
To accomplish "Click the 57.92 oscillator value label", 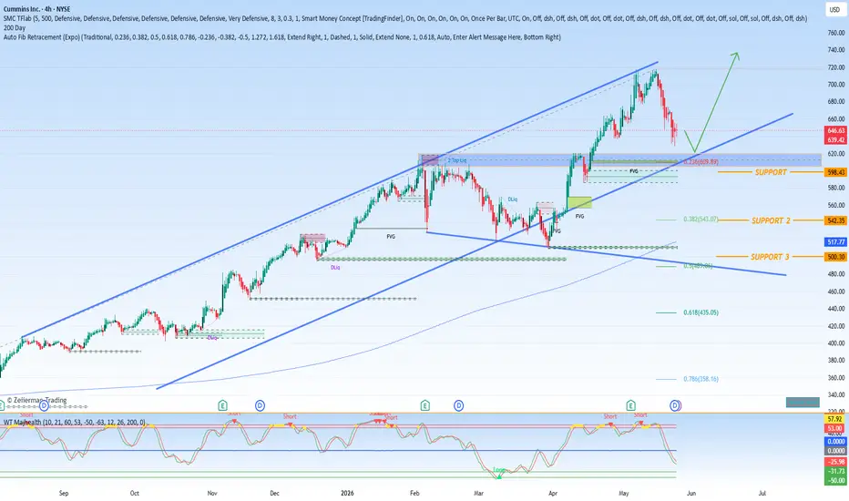I will pyautogui.click(x=835, y=419).
